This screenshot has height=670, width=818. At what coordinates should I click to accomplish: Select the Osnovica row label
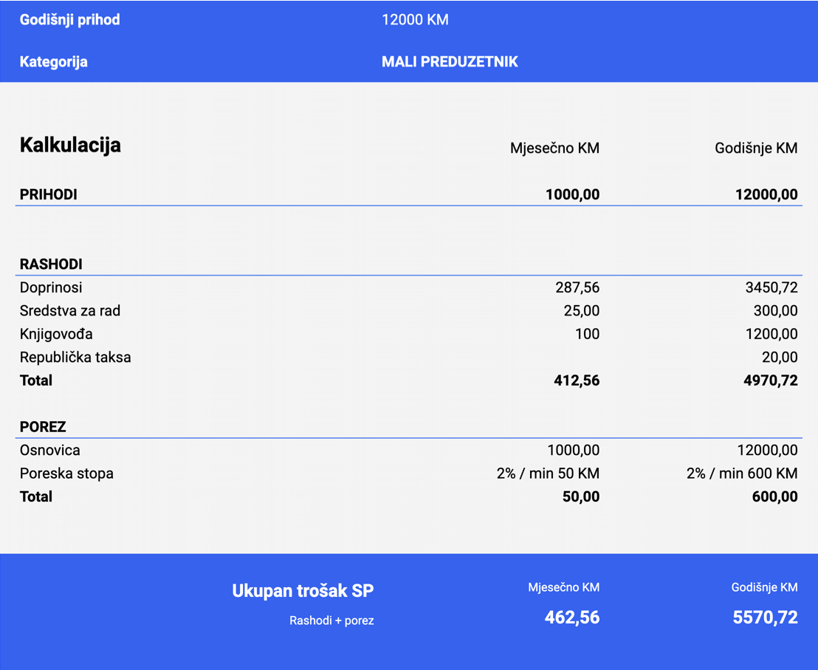point(49,450)
